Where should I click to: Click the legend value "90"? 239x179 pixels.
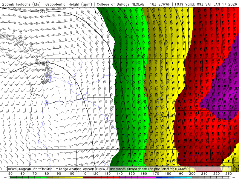pyautogui.click(x=59, y=174)
